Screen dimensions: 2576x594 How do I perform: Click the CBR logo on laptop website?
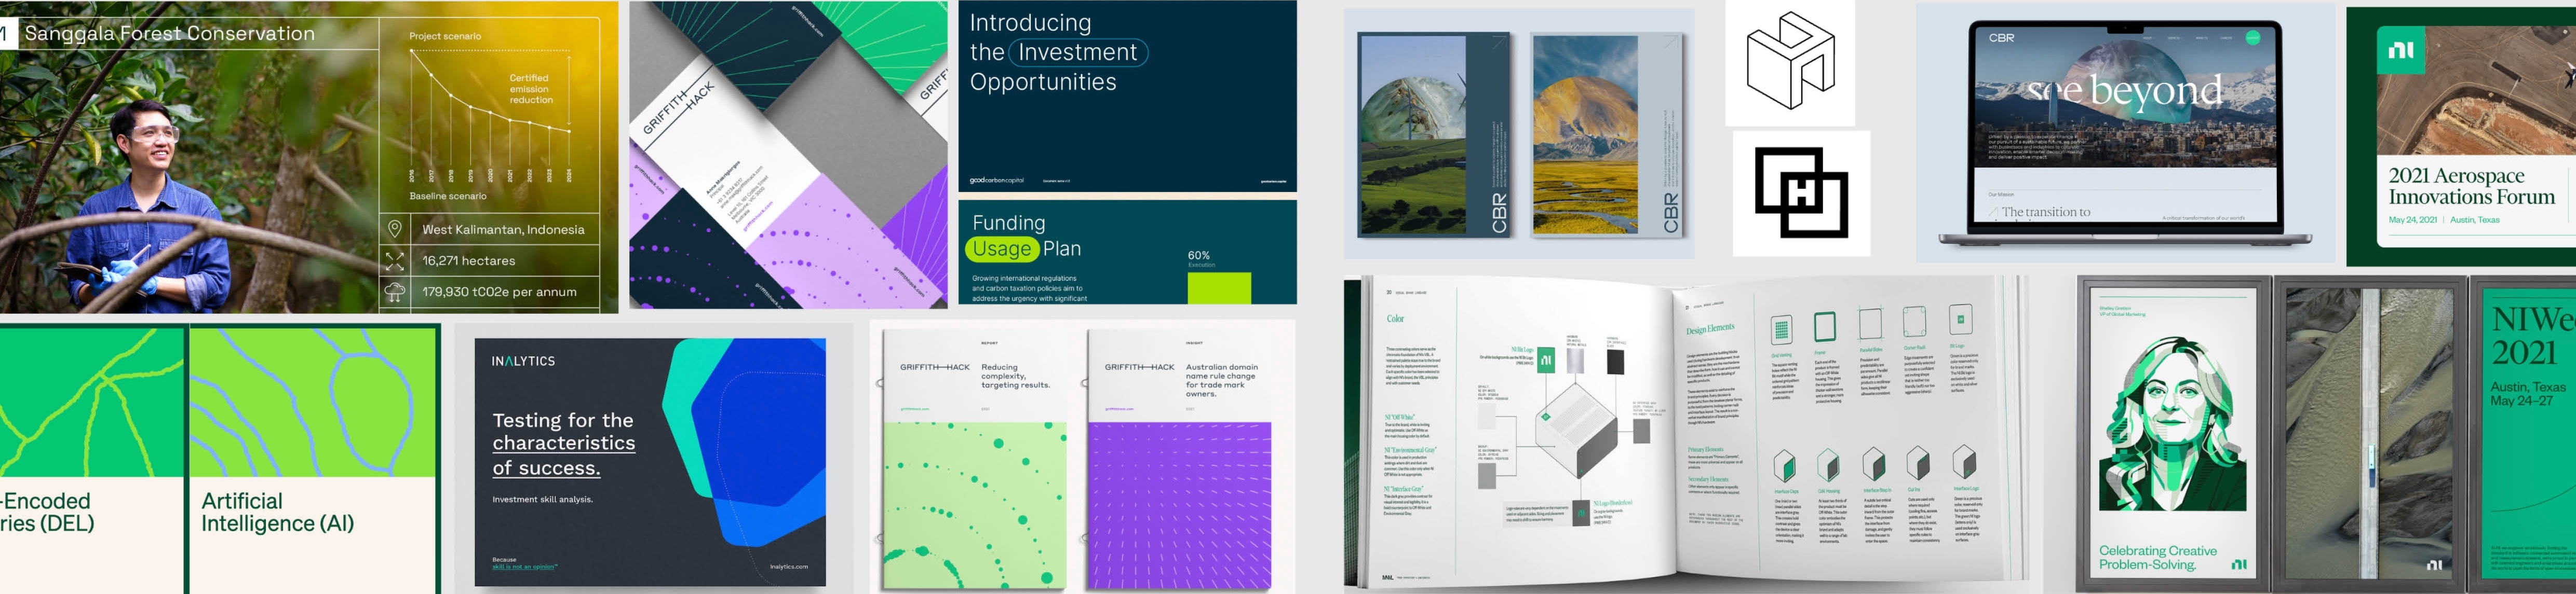coord(2001,38)
